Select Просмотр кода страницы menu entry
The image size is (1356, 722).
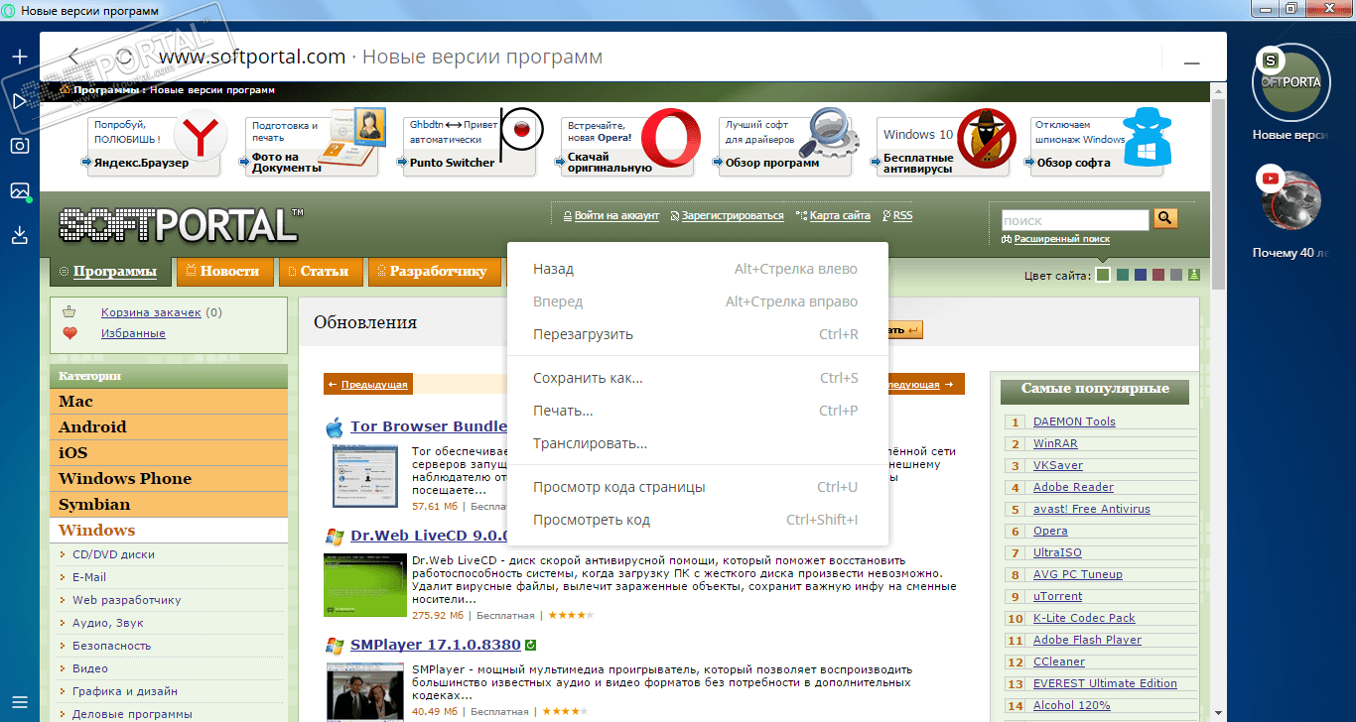pos(697,487)
